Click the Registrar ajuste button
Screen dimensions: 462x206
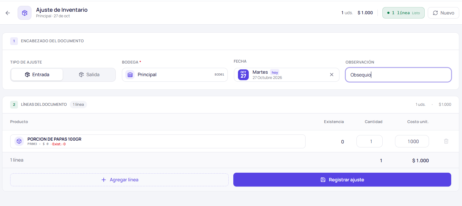(342, 179)
